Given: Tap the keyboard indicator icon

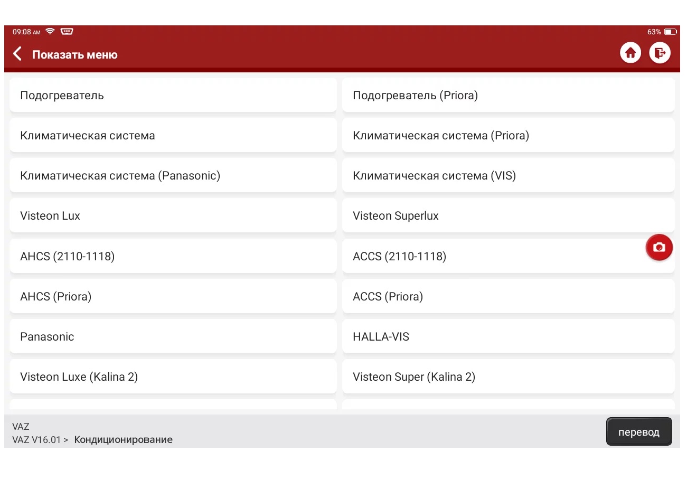Looking at the screenshot, I should [67, 32].
